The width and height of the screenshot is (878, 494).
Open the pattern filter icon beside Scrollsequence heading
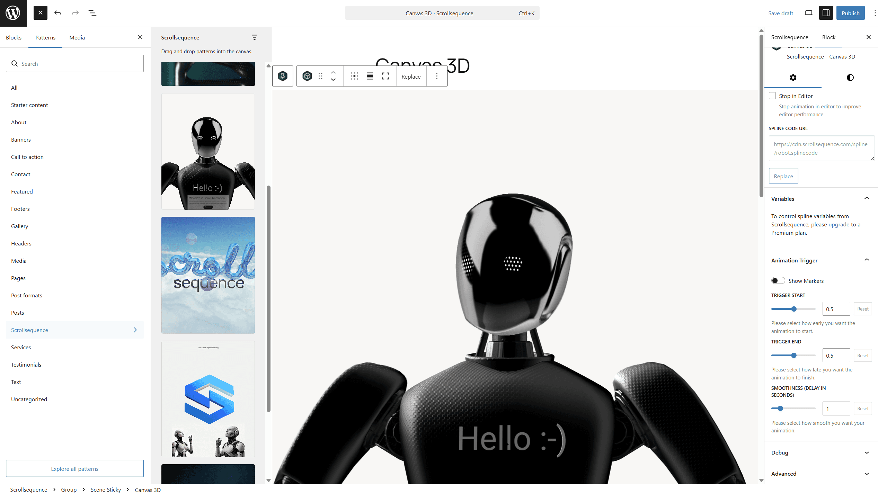[255, 37]
